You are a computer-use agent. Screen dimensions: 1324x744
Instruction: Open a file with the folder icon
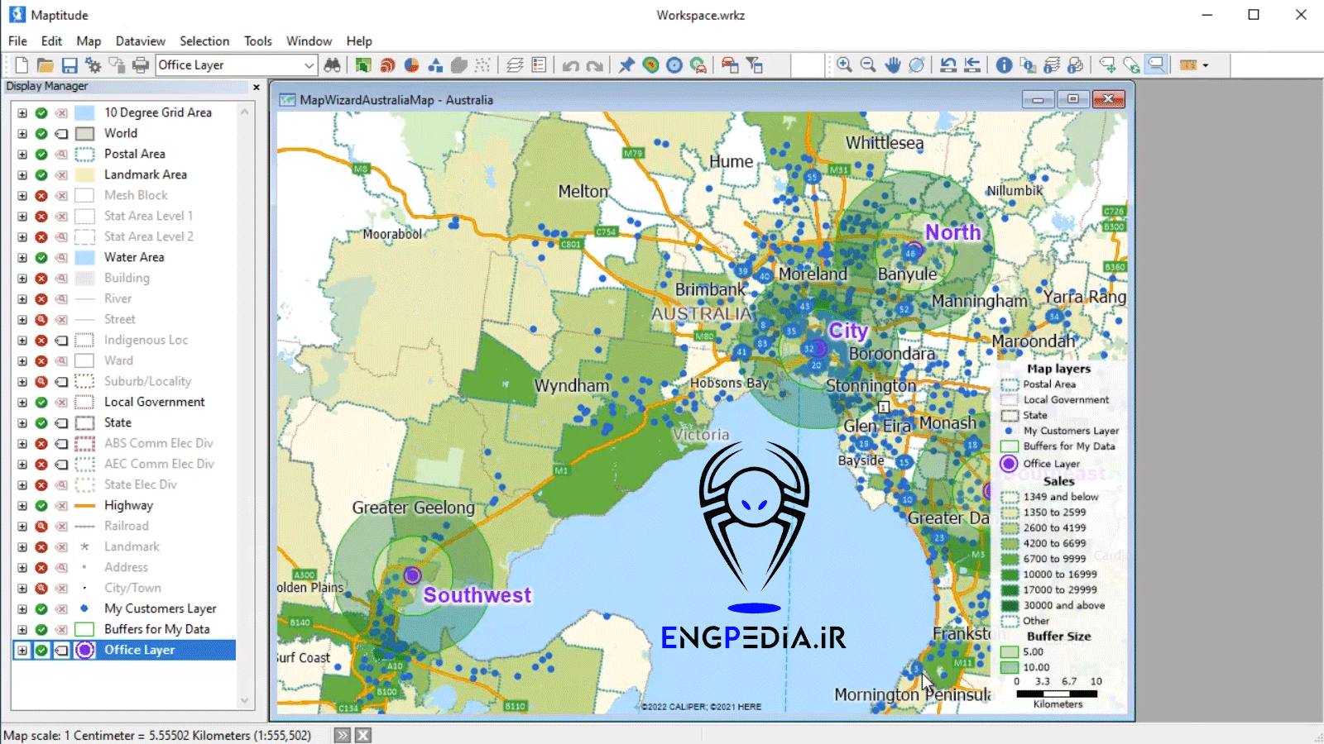pos(46,65)
